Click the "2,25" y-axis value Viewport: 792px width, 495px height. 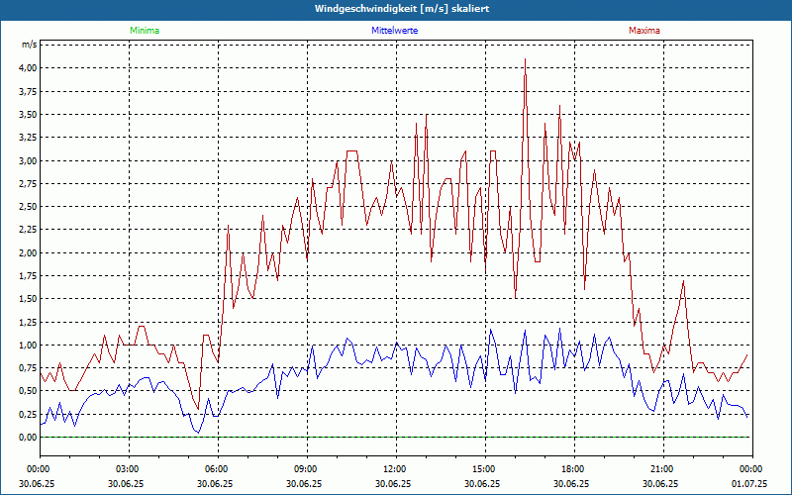click(x=28, y=230)
